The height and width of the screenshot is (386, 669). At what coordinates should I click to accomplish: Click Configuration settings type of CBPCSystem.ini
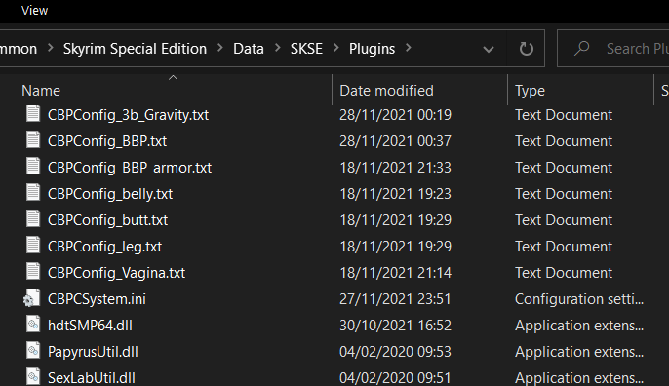point(579,299)
